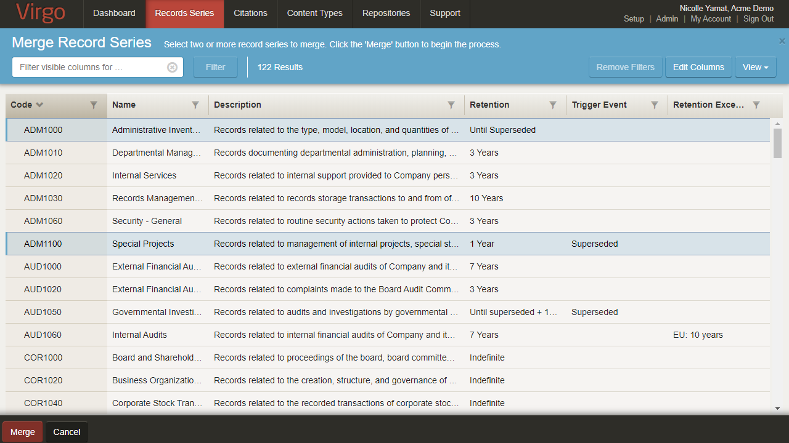Focus the filter visible columns input field
This screenshot has width=789, height=443.
pyautogui.click(x=89, y=68)
